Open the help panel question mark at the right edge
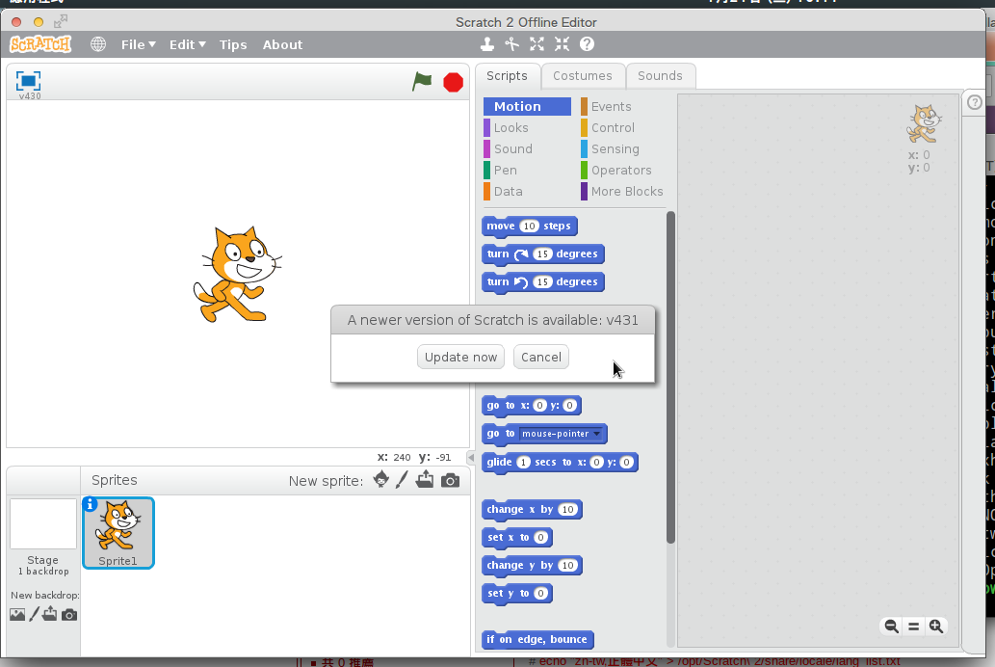 point(975,102)
